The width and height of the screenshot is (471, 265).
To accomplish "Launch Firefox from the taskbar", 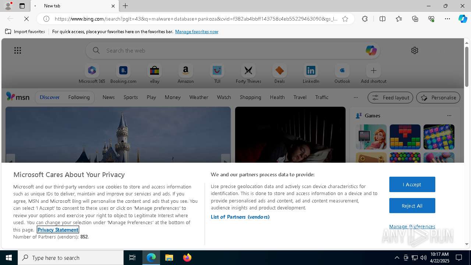I will click(x=187, y=258).
